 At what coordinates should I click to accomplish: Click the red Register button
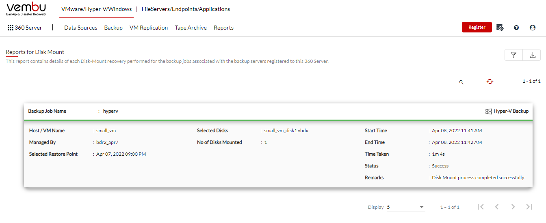tap(477, 27)
